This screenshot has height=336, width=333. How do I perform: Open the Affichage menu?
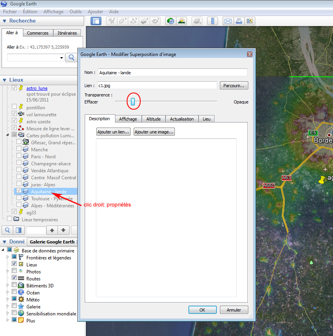(x=53, y=12)
